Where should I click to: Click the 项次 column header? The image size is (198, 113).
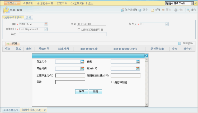(x=8, y=49)
